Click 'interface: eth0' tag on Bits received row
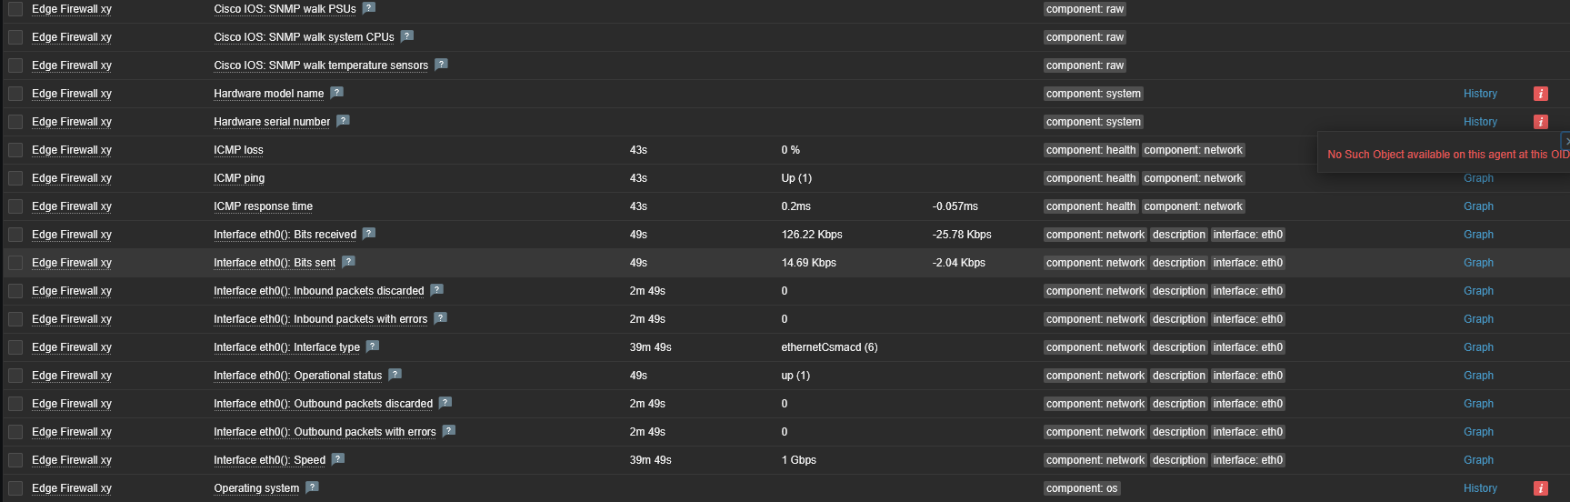This screenshot has height=502, width=1570. (x=1247, y=235)
